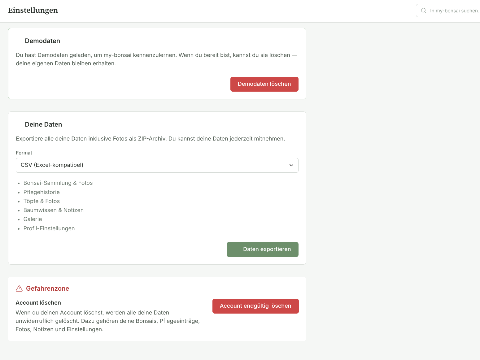Click the Profil-Einstellungen list entry

(x=49, y=228)
